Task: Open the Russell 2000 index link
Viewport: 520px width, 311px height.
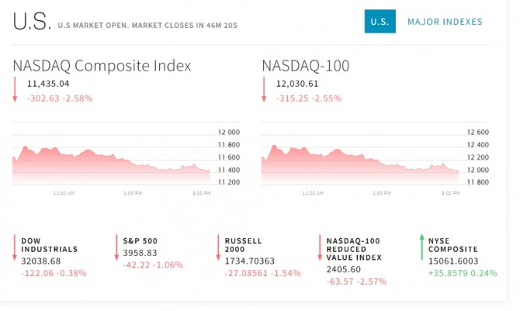Action: point(244,245)
